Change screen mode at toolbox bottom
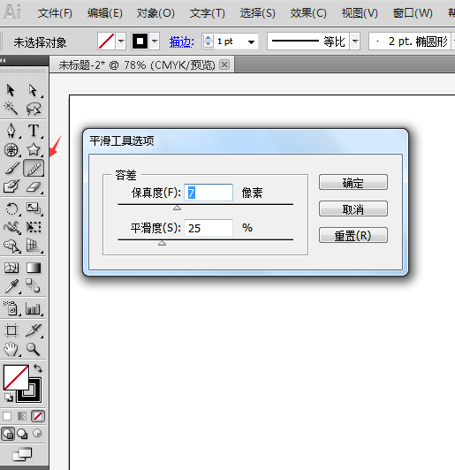 (22, 454)
